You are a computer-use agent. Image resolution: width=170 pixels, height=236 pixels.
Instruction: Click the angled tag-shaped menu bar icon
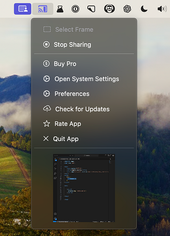(x=91, y=9)
